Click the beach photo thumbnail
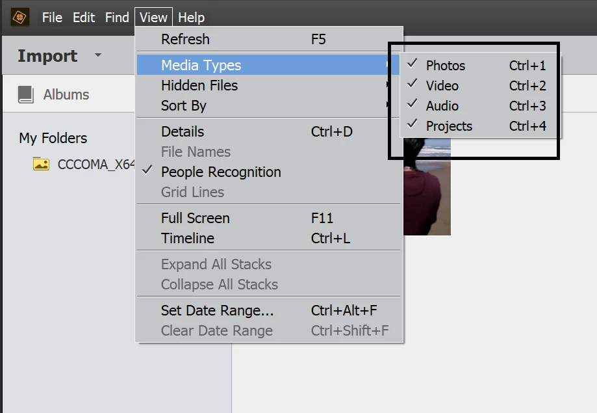The width and height of the screenshot is (597, 413). (427, 187)
